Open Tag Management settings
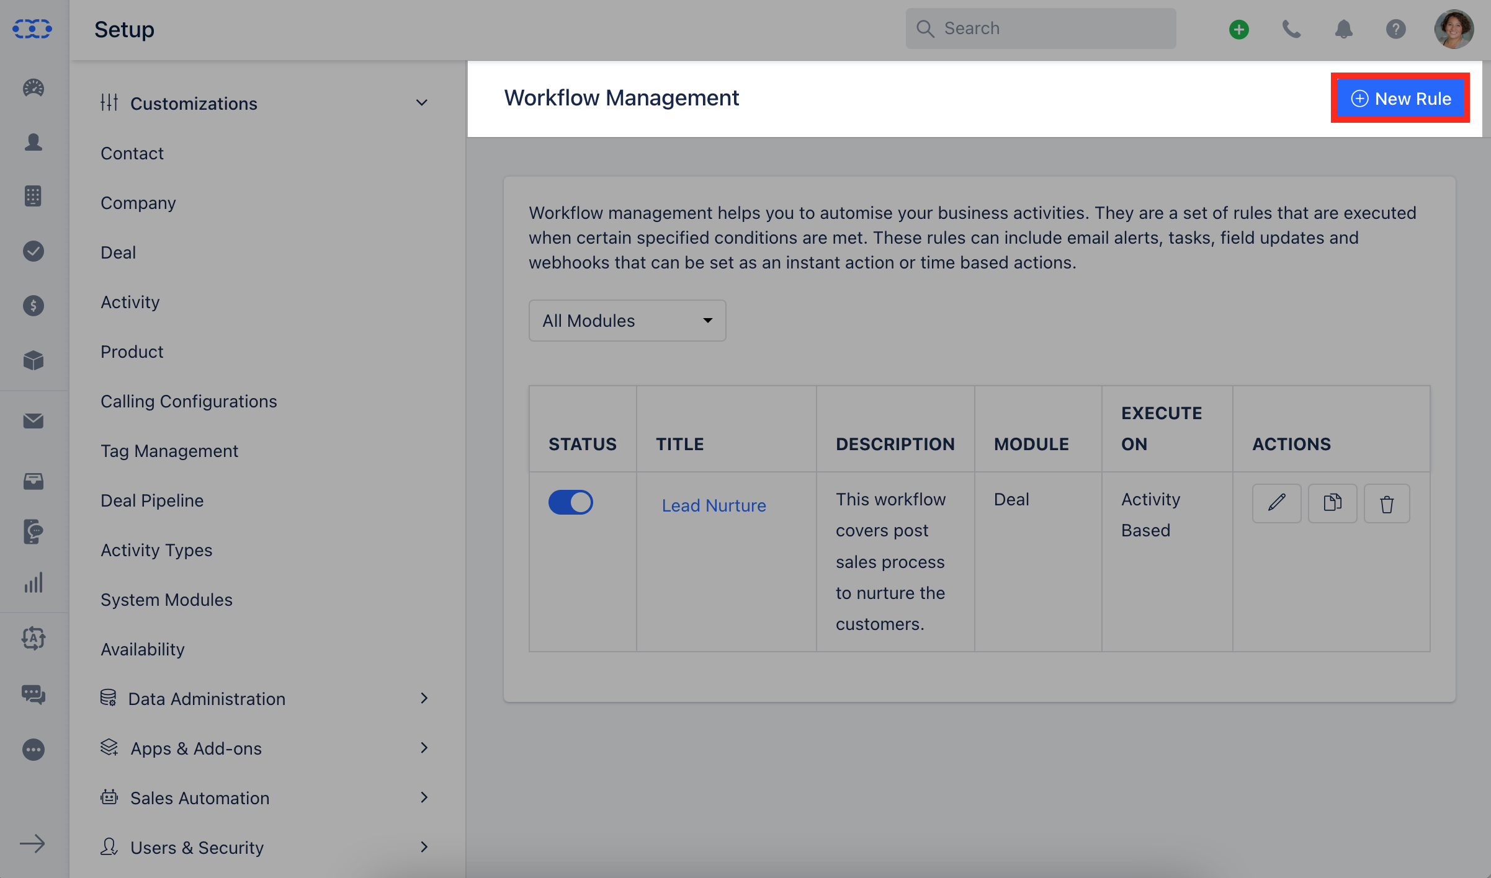1491x878 pixels. 169,451
